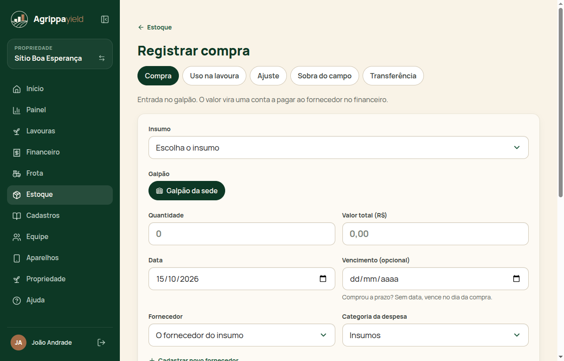Select the Transferência tab
This screenshot has height=361, width=564.
(393, 76)
